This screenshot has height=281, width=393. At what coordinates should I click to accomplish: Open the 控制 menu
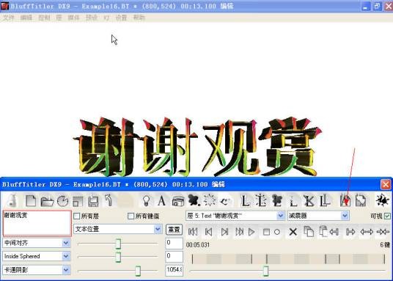(44, 18)
